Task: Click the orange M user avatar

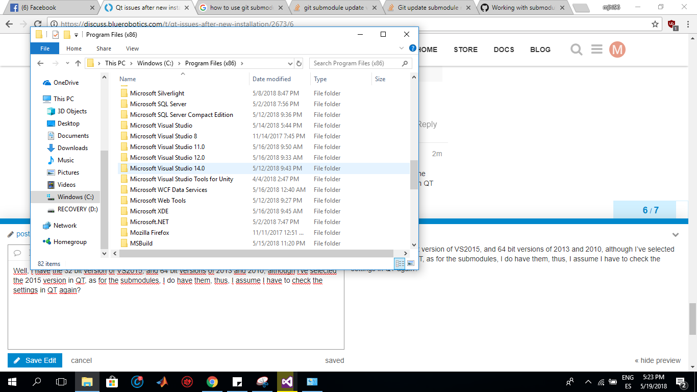Action: [617, 50]
